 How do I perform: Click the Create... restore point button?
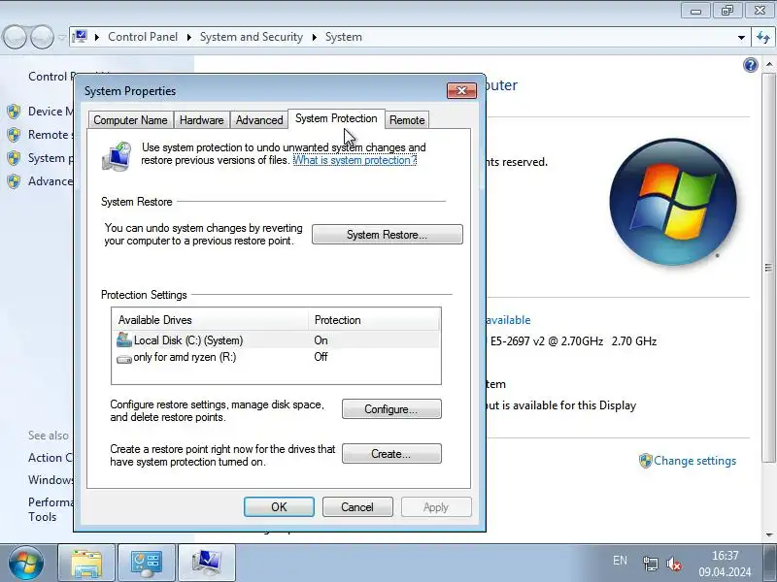[391, 454]
